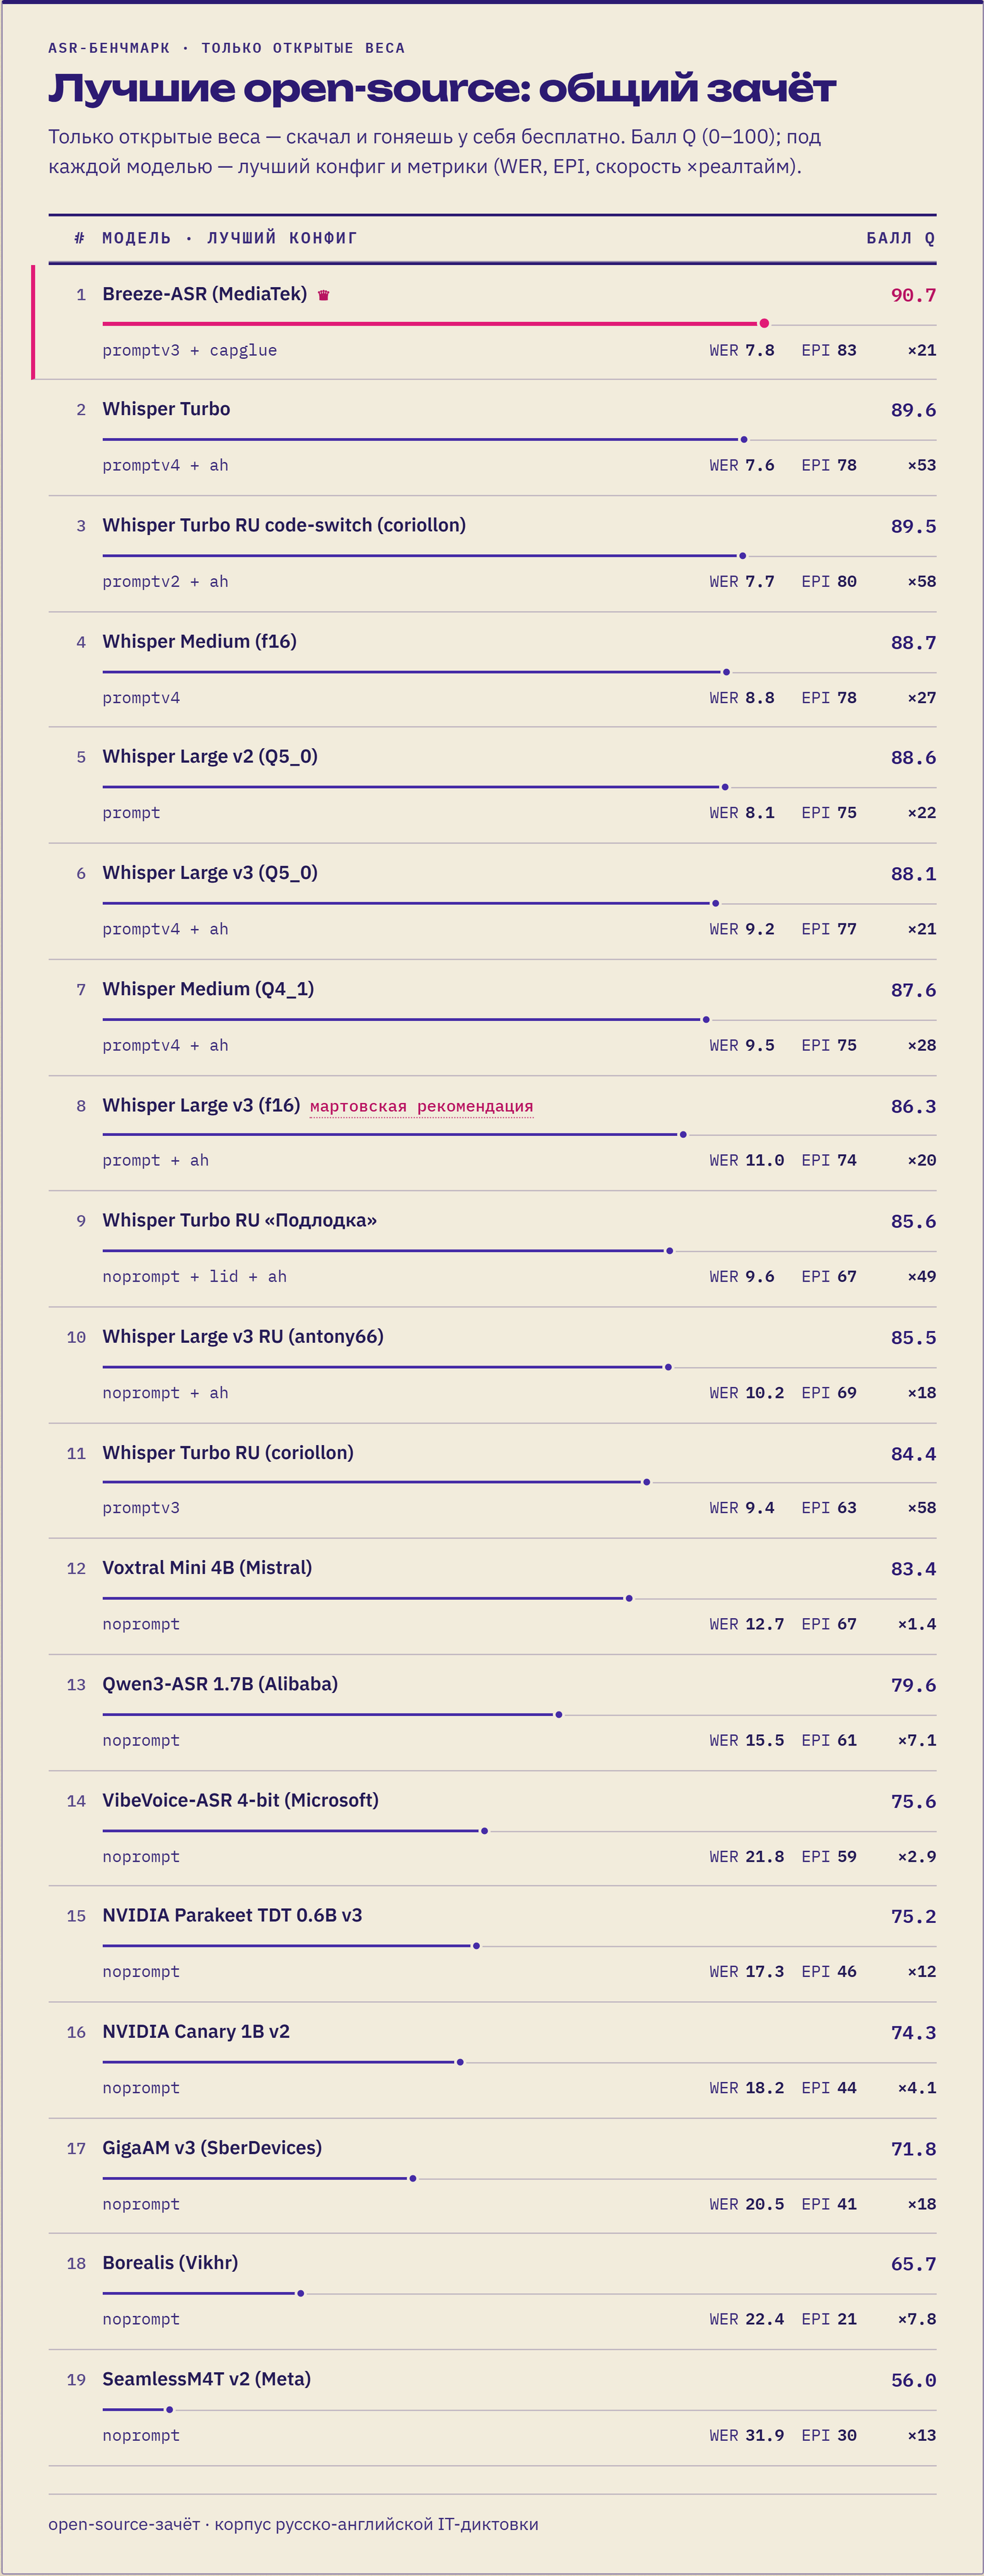Select the Whisper Large v2 (Q5_0) model name
The height and width of the screenshot is (2576, 984).
coord(210,756)
